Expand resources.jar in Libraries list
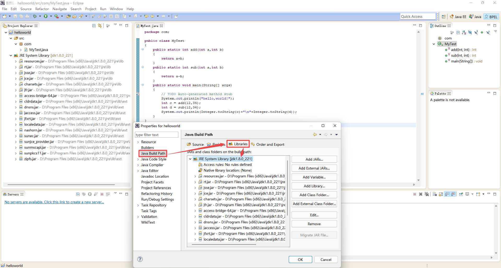The image size is (501, 268). [195, 176]
